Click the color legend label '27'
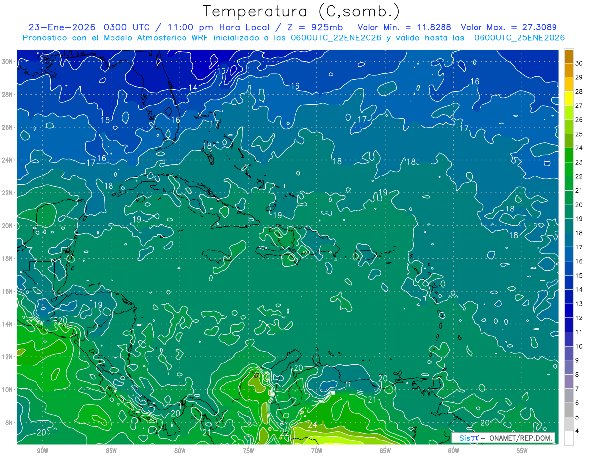The width and height of the screenshot is (592, 457). (579, 105)
